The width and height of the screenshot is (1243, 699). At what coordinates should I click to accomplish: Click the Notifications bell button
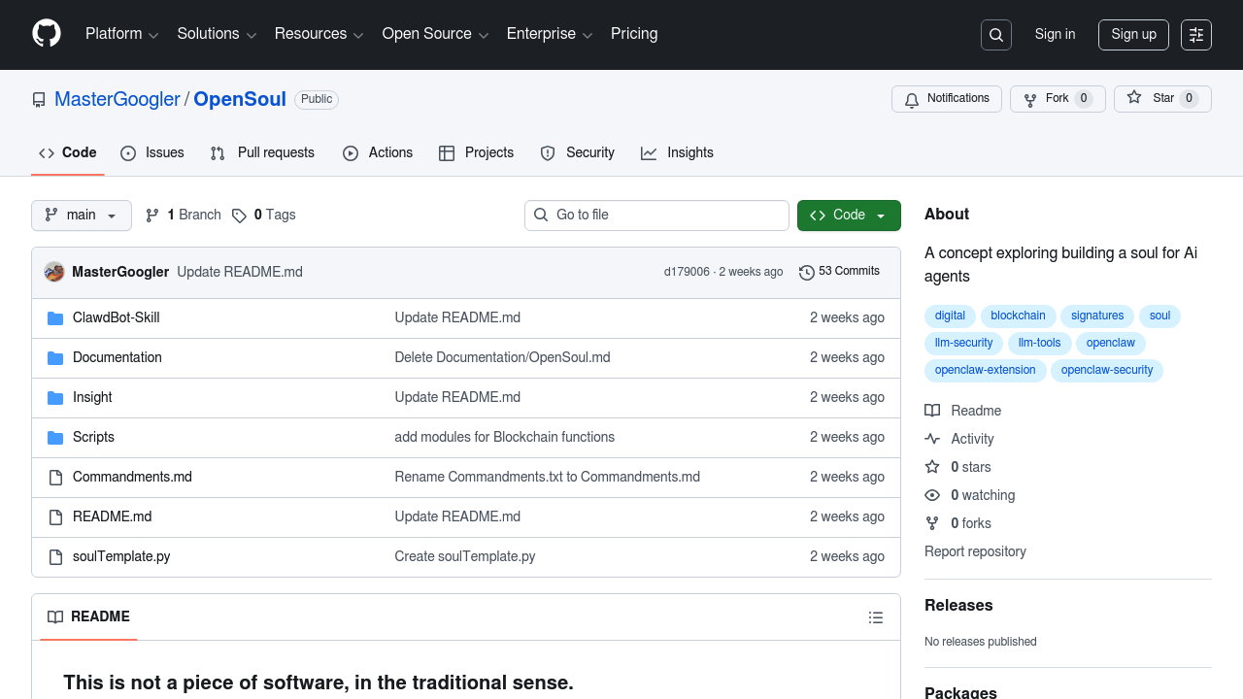coord(947,99)
